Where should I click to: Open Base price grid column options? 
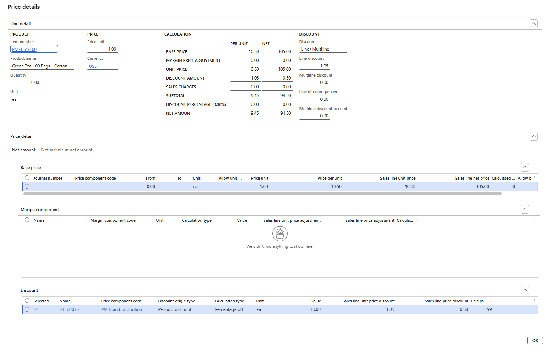(x=534, y=178)
